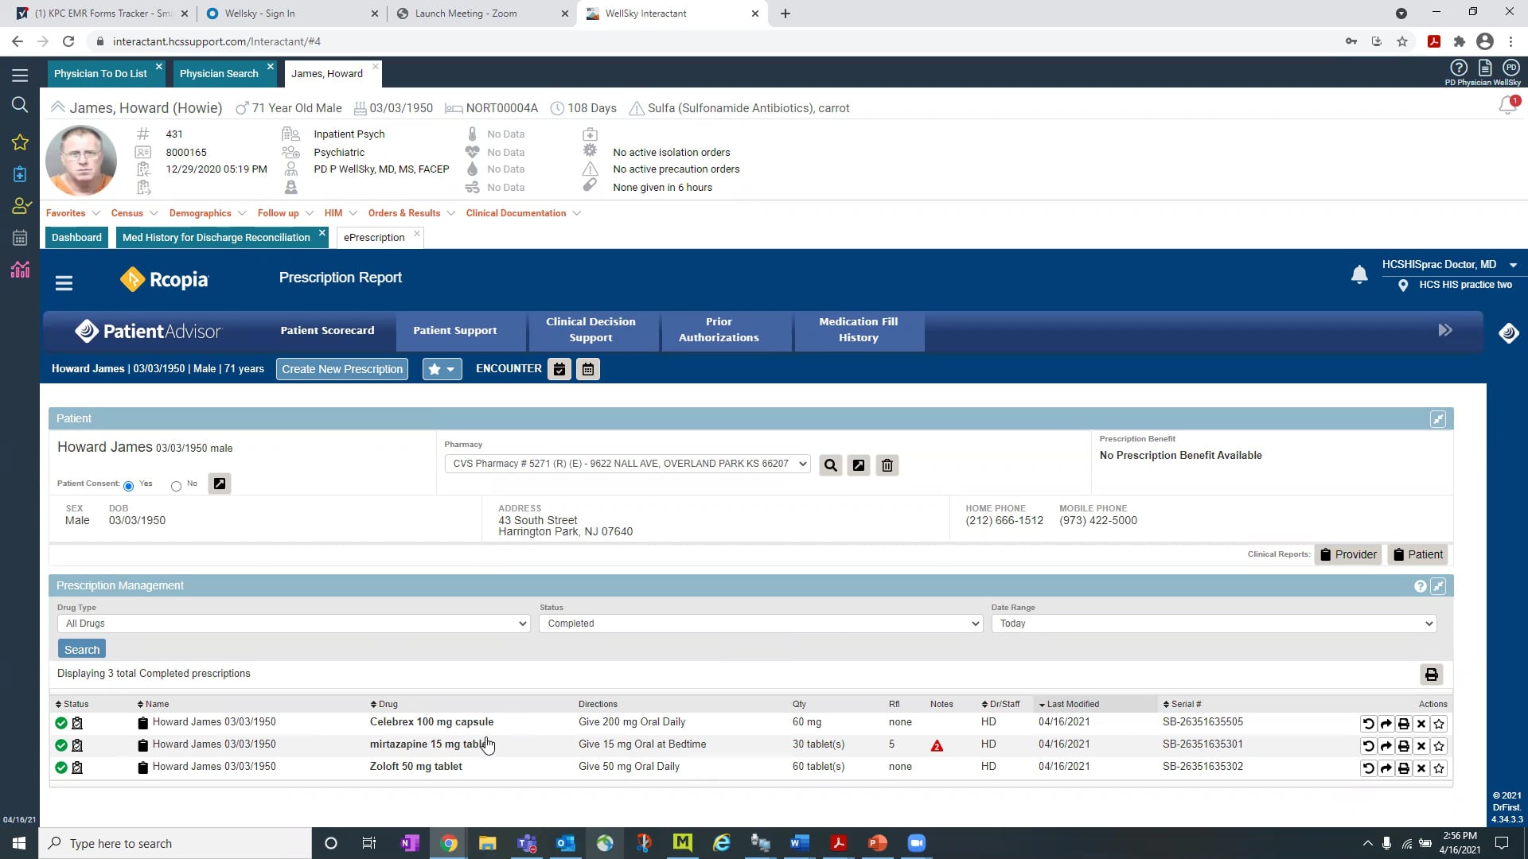
Task: Click the Celebrex row print icon
Action: [1403, 724]
